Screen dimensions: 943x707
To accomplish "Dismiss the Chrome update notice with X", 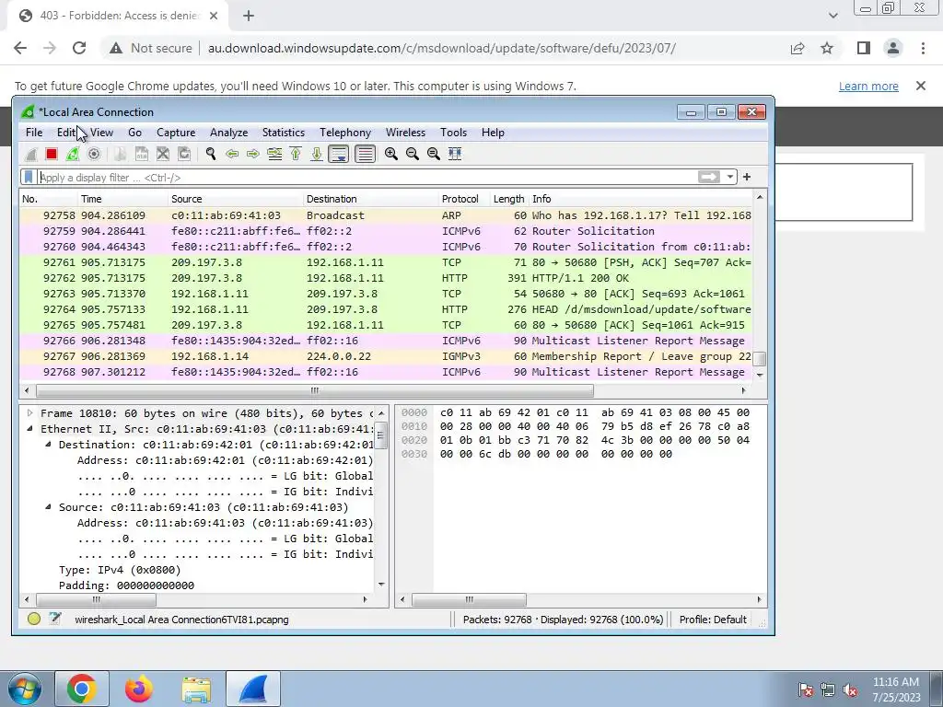I will click(x=921, y=86).
